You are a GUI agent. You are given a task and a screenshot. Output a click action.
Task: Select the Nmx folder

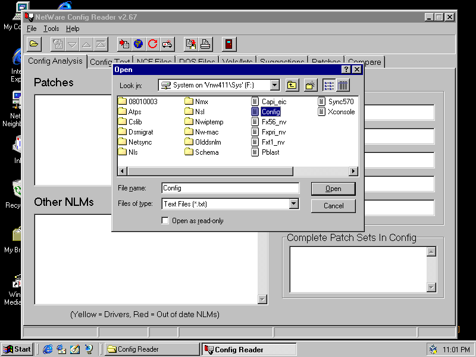196,102
